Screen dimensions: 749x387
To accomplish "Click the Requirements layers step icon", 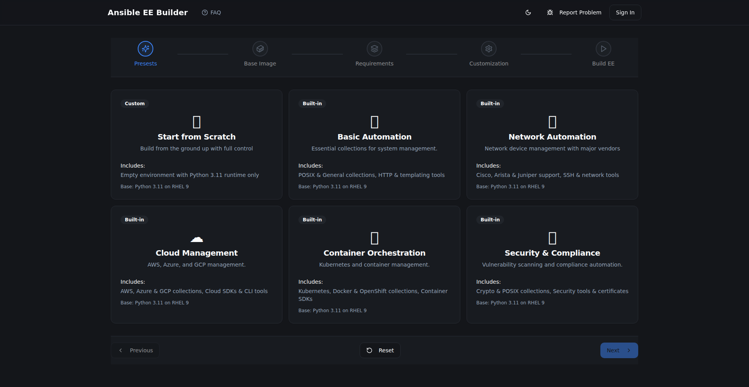I will (374, 49).
